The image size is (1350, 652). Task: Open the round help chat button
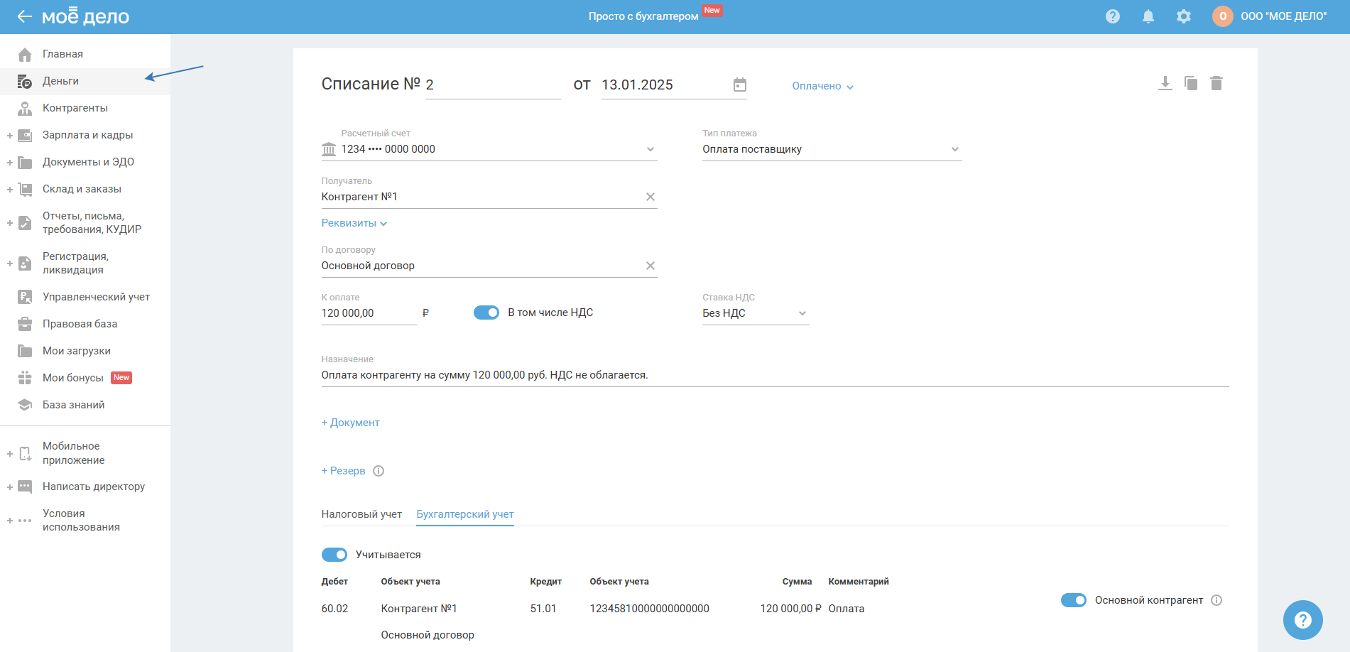(x=1302, y=619)
